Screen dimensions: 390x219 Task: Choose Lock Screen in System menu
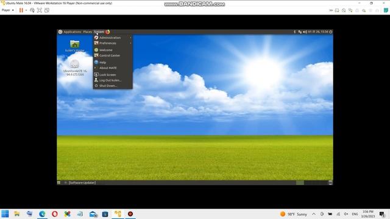pos(113,74)
